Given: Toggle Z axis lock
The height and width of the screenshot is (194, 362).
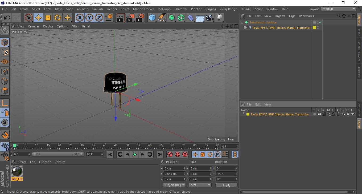Looking at the screenshot, I should (x=99, y=18).
